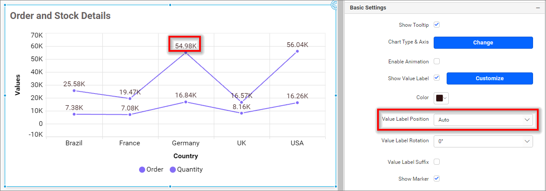Toggle the Quantity legend marker
This screenshot has height=191, width=546.
click(x=173, y=170)
